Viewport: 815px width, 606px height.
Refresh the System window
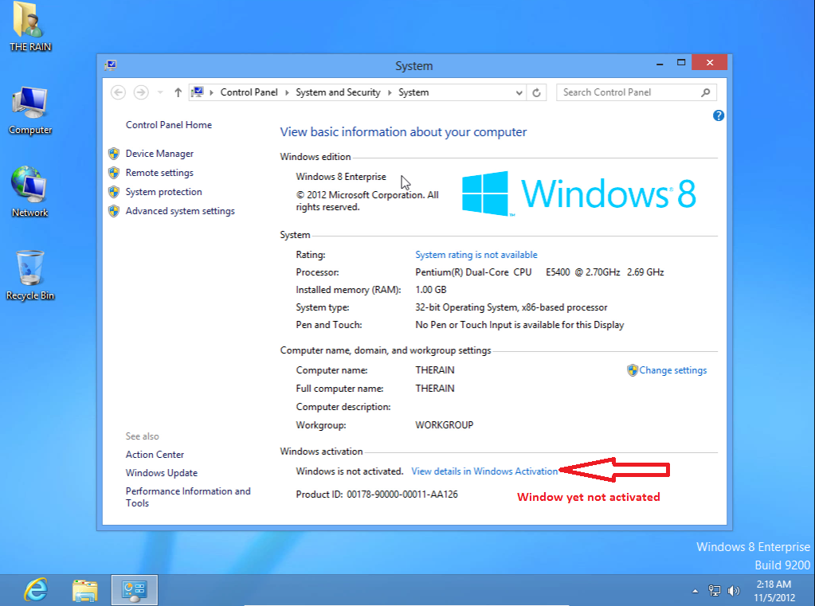pos(536,92)
